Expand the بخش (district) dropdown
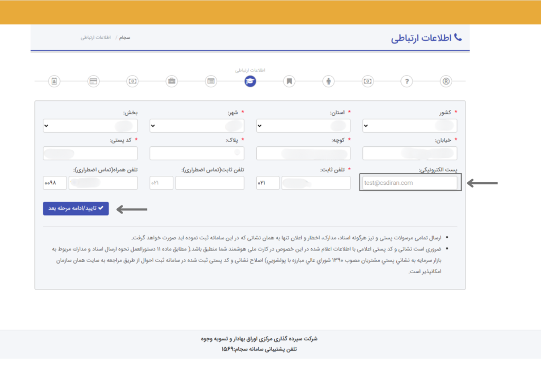The image size is (541, 382). (90, 126)
